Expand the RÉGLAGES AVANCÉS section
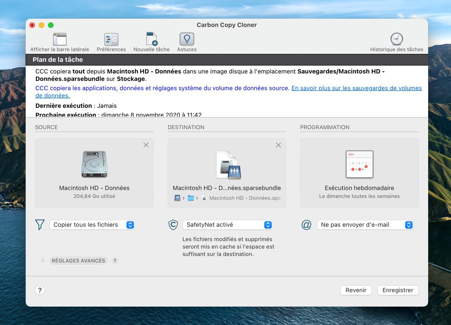The image size is (451, 325). pos(78,260)
